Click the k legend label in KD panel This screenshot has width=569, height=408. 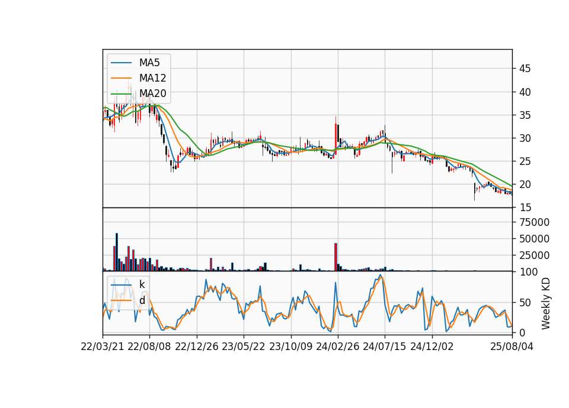(x=142, y=284)
